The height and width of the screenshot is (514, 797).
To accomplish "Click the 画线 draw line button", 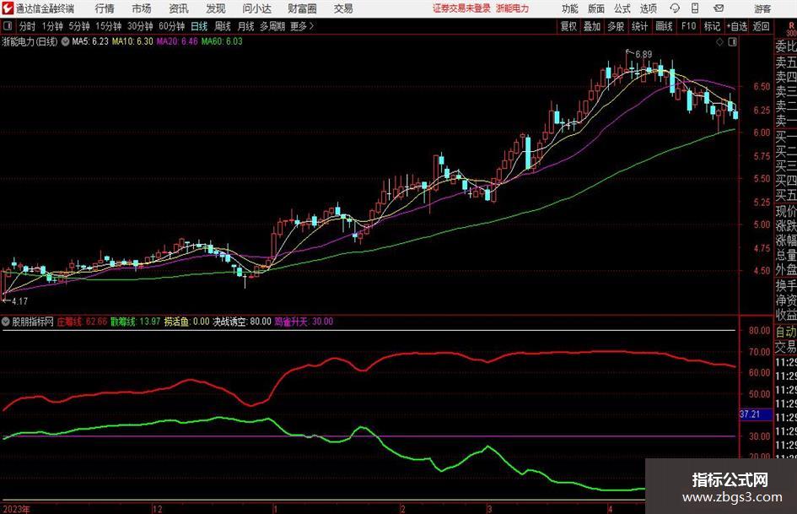I will pyautogui.click(x=664, y=26).
